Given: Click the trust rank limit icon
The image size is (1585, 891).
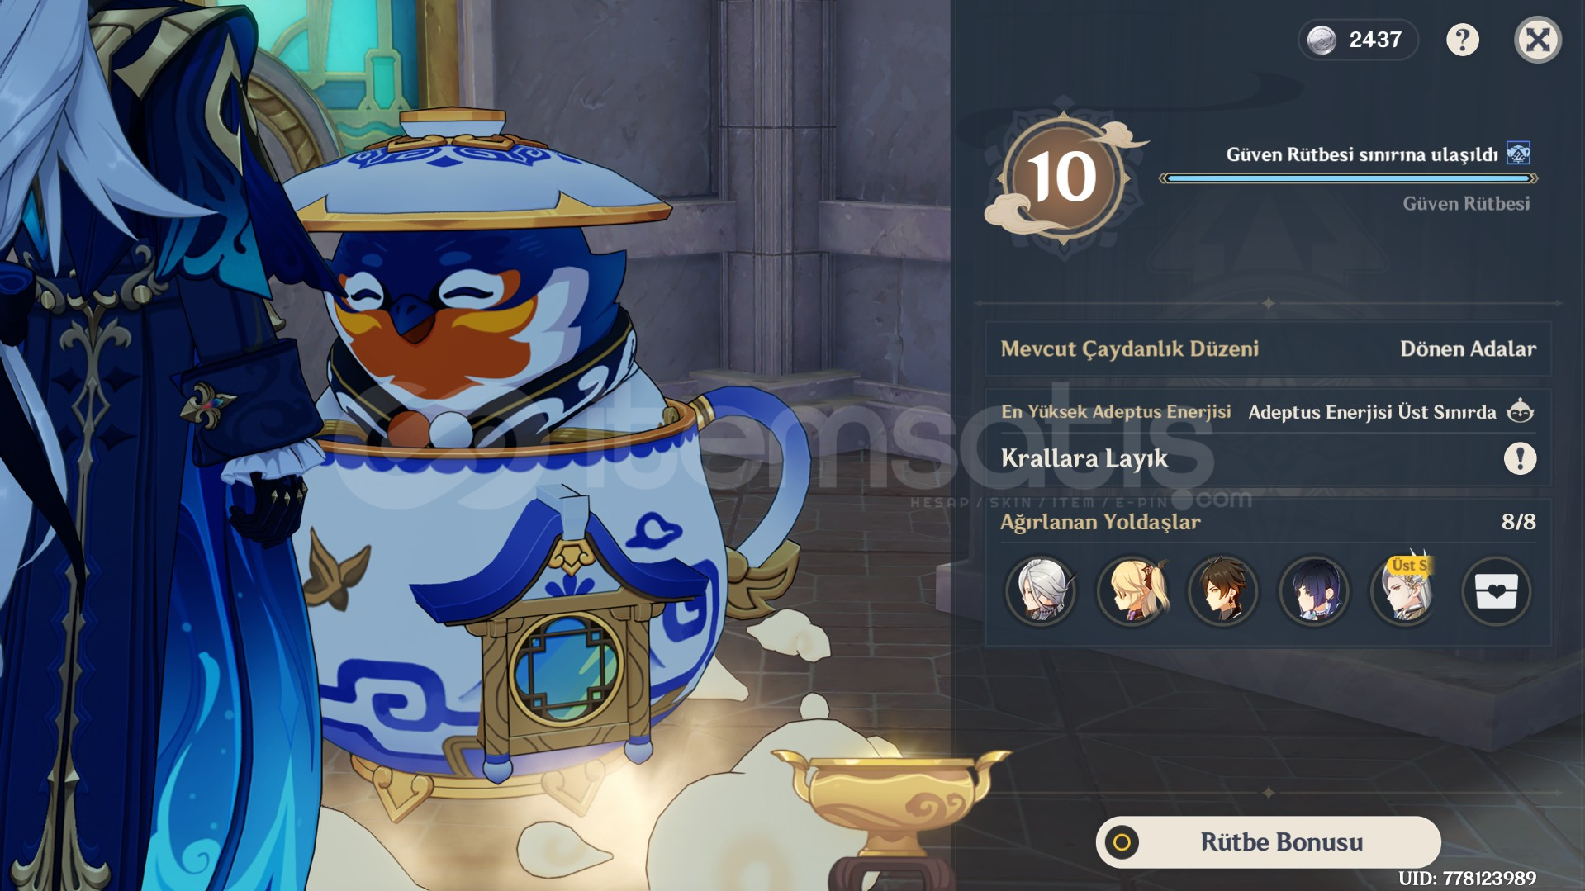Looking at the screenshot, I should point(1518,154).
